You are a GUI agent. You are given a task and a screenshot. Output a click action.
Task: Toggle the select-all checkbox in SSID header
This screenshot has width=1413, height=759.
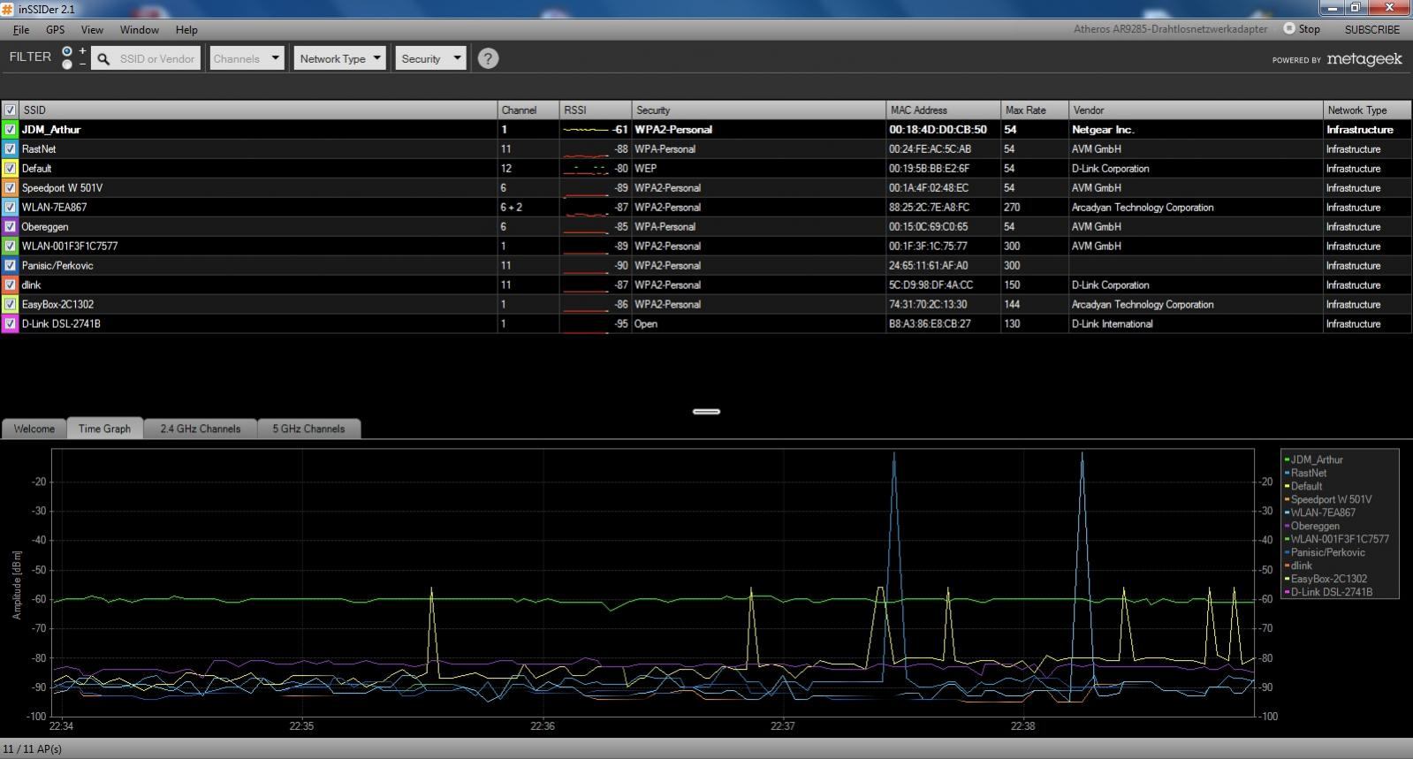coord(10,110)
